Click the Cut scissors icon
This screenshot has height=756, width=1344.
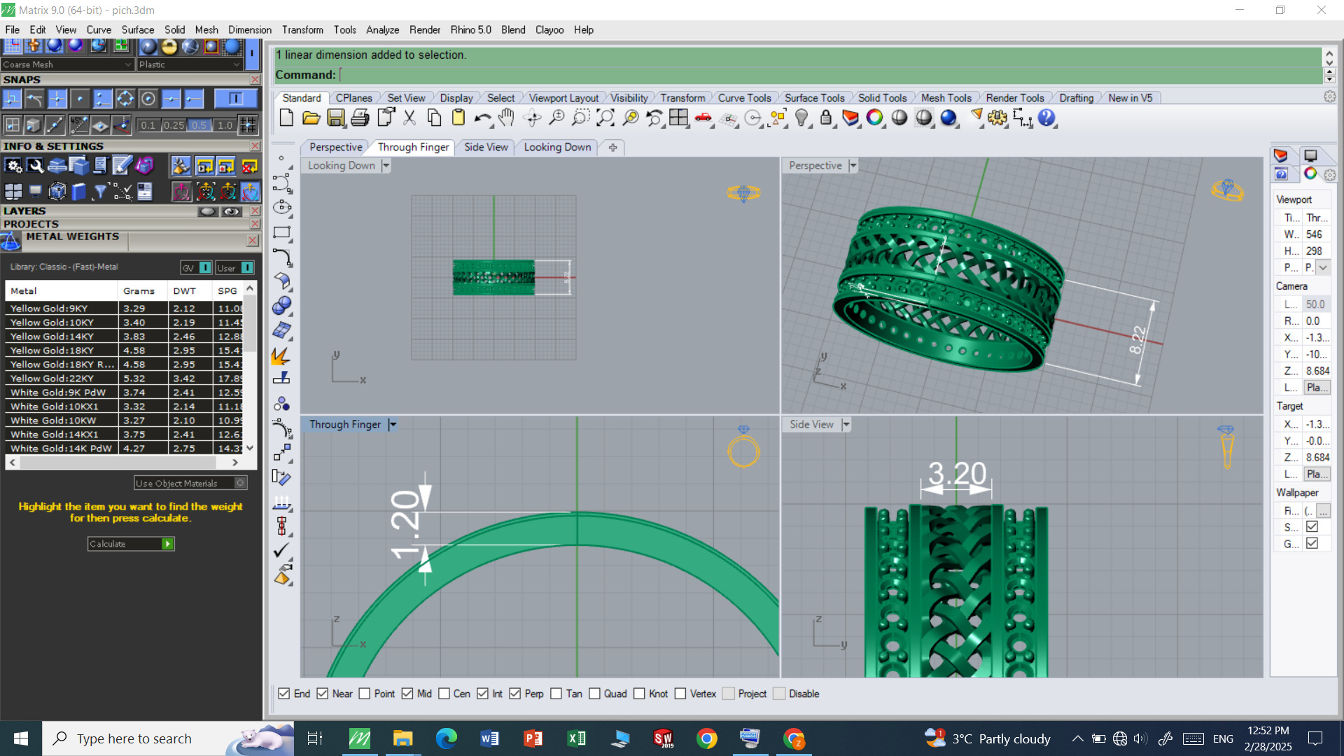pyautogui.click(x=409, y=118)
